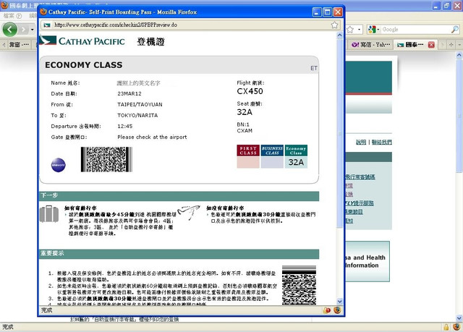The width and height of the screenshot is (463, 332).
Task: Click the site favicon in popup address bar
Action: click(x=47, y=25)
